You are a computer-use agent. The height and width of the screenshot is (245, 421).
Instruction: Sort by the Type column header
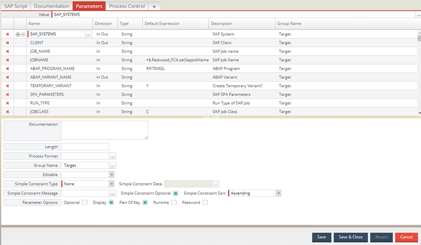coord(130,24)
